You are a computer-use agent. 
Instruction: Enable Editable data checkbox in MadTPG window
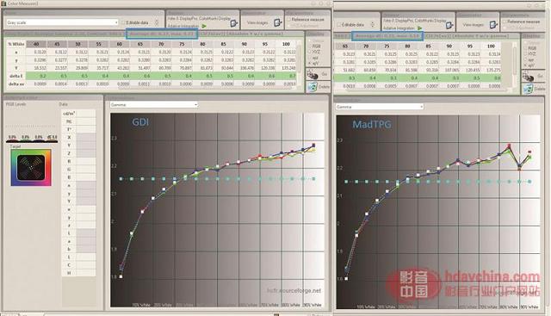(339, 25)
